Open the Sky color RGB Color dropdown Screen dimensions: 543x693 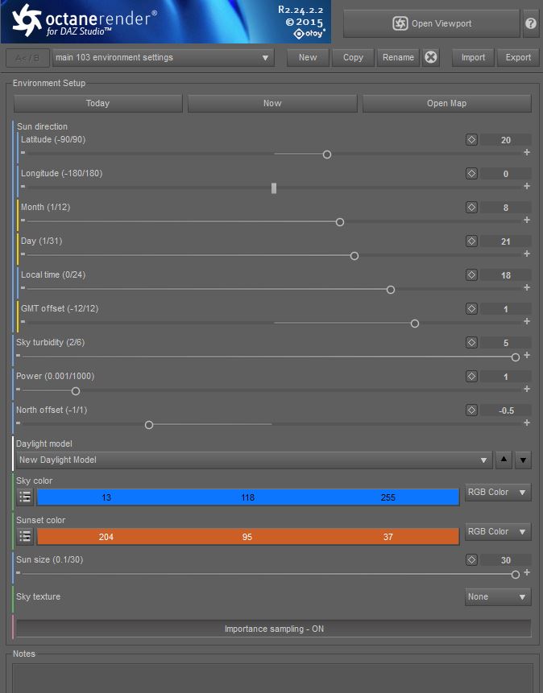tap(498, 493)
